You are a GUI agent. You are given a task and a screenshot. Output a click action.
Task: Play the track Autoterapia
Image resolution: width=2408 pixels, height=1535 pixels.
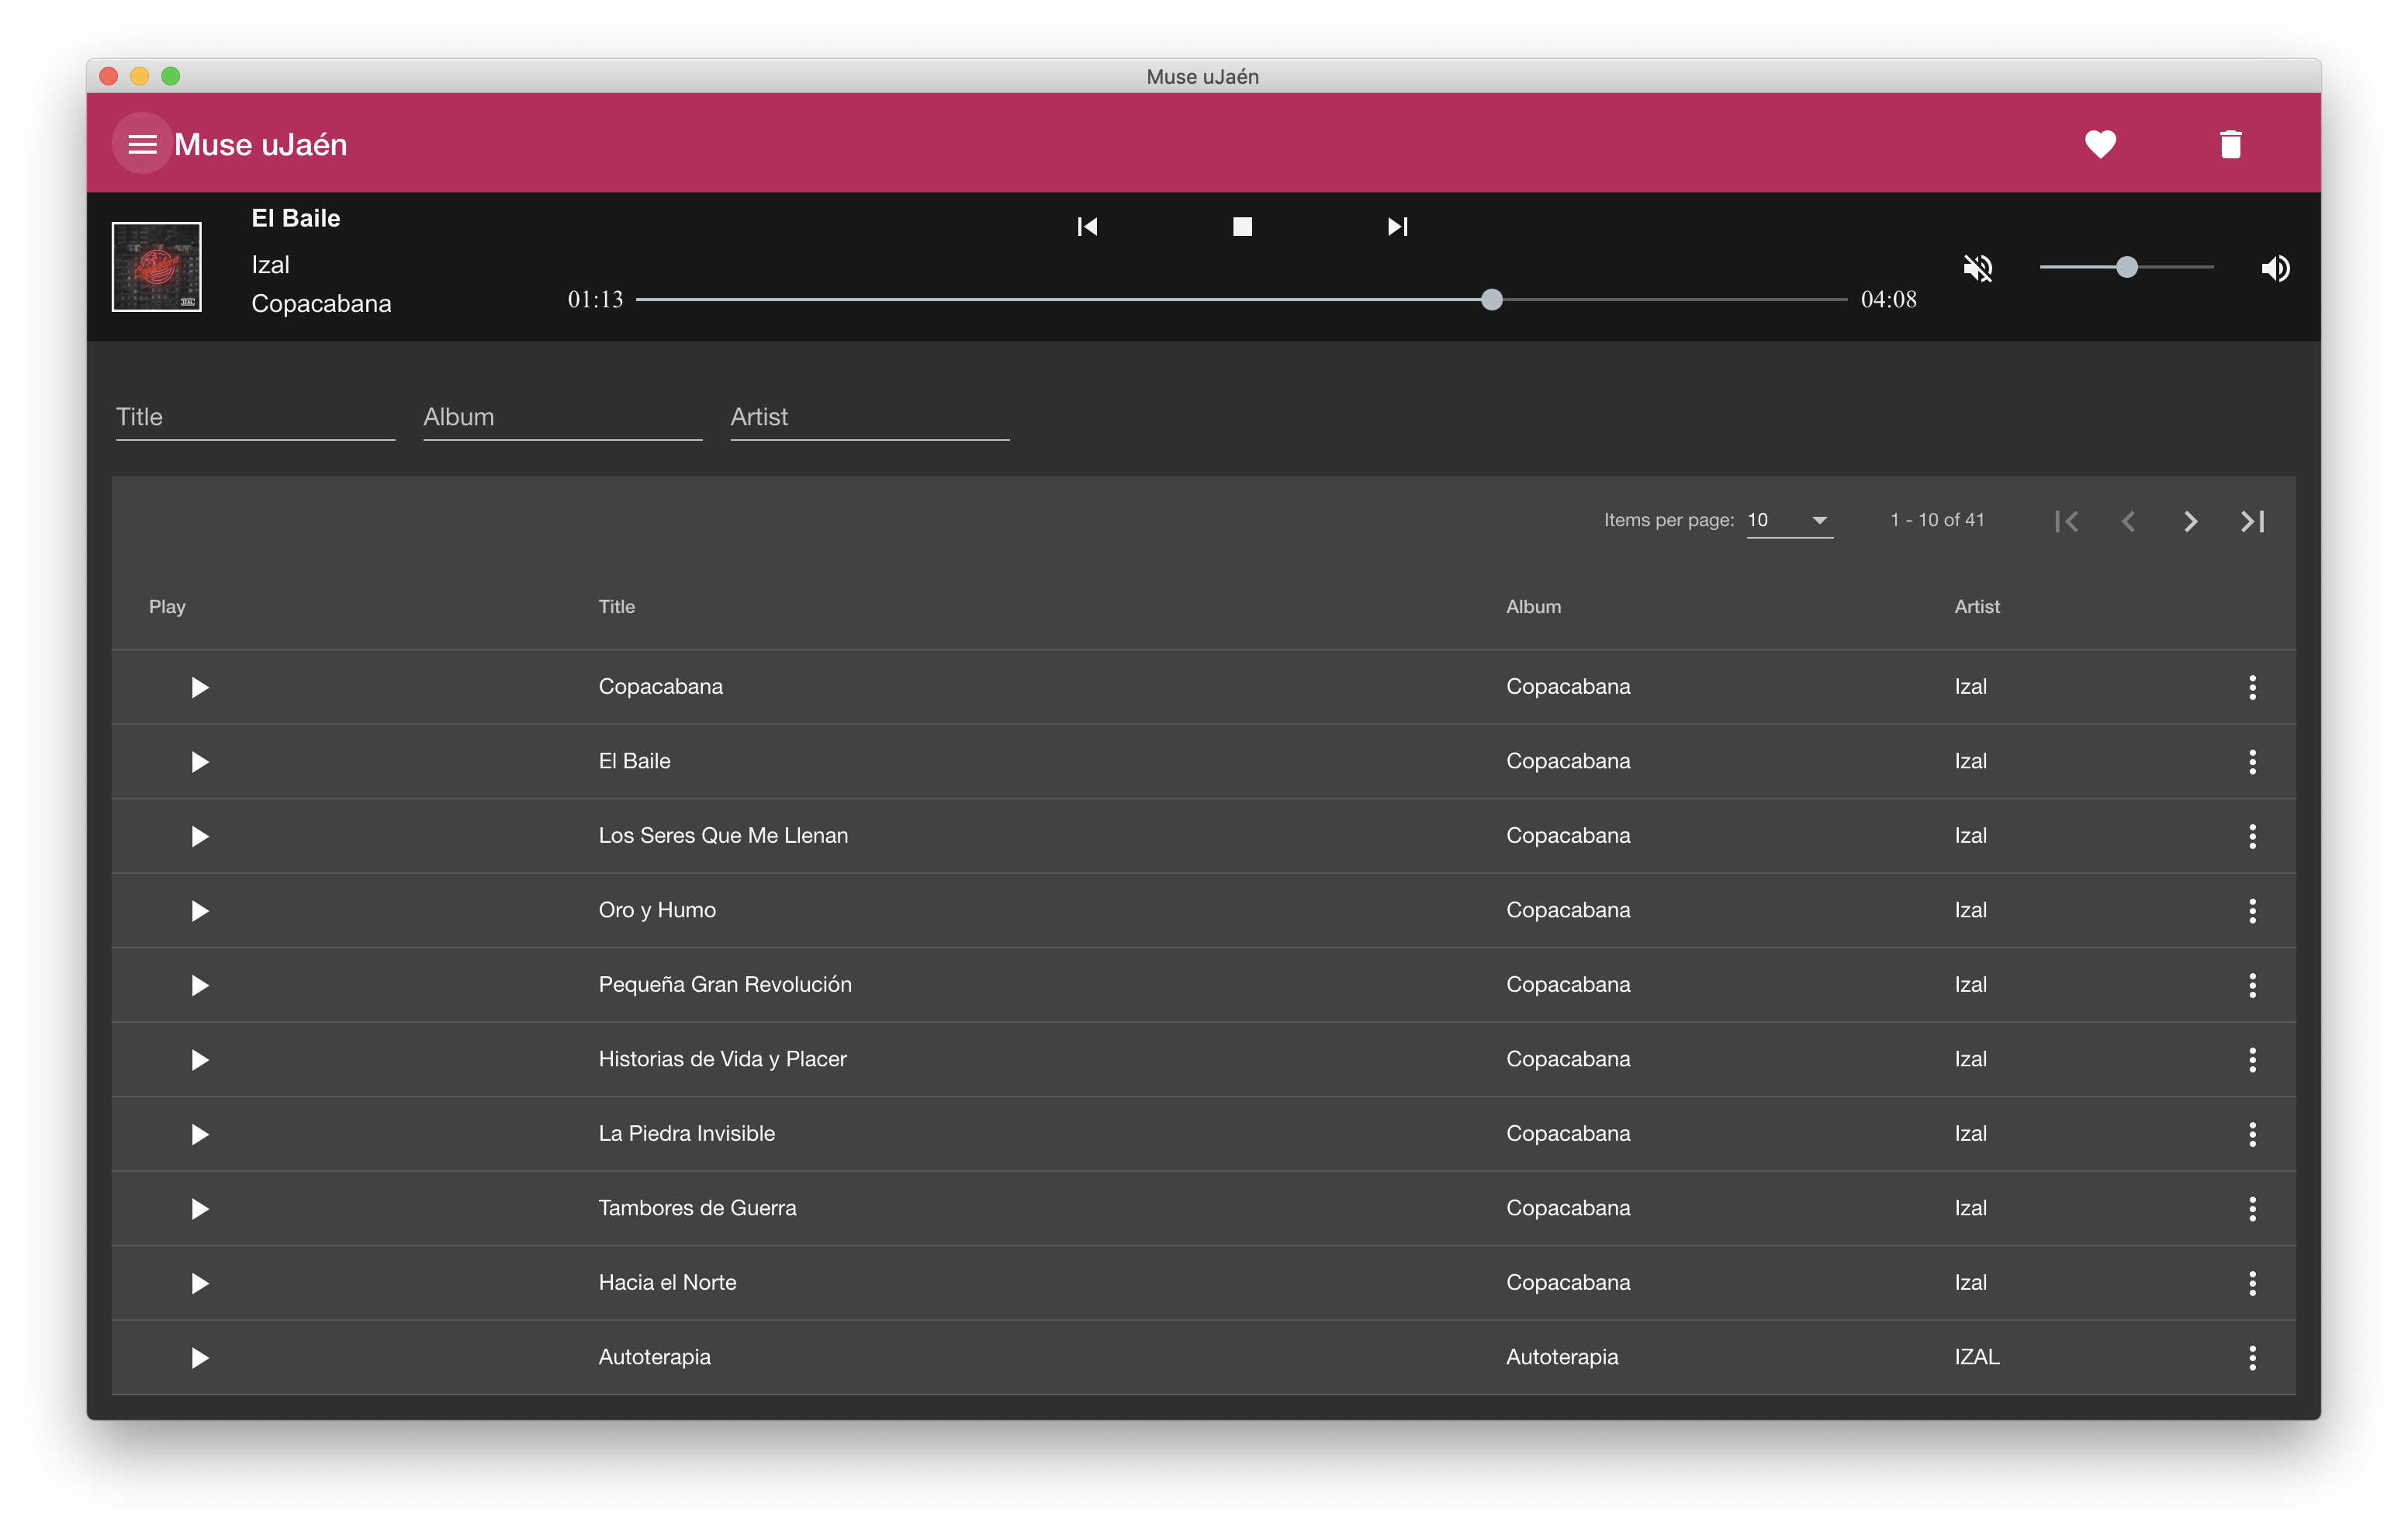pos(199,1358)
